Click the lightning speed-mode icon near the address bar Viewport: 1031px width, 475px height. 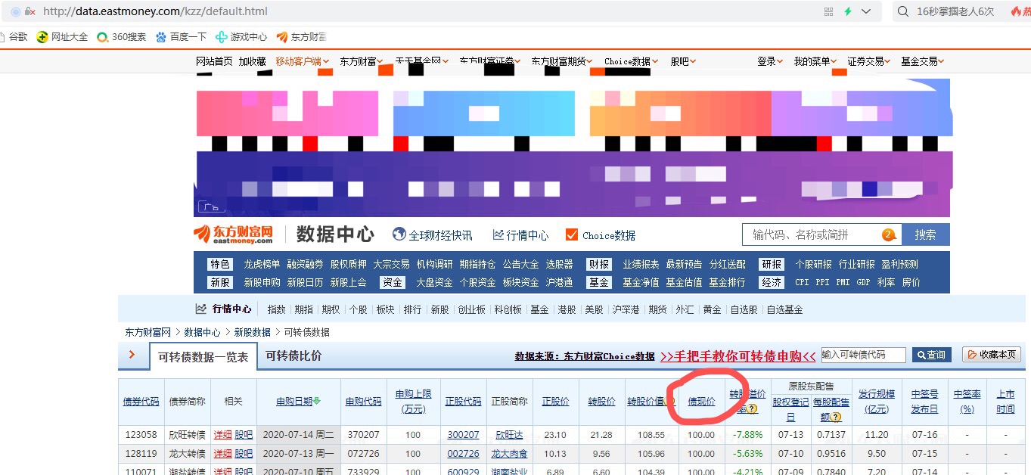pyautogui.click(x=846, y=10)
